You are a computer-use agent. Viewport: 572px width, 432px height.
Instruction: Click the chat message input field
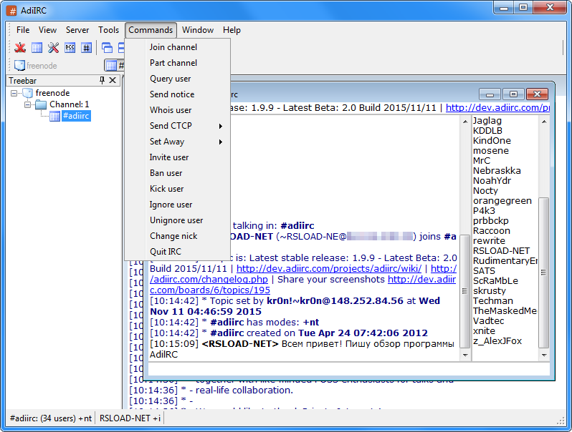click(349, 368)
